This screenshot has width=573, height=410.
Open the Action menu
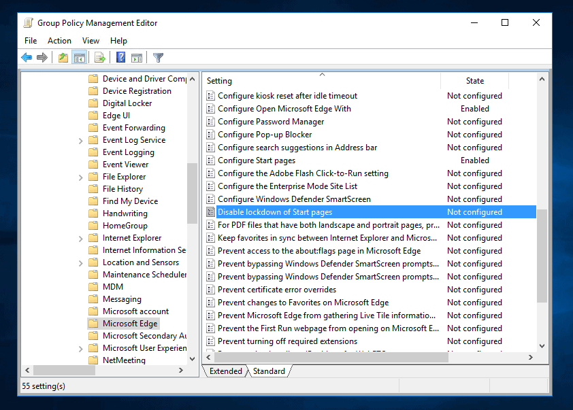tap(59, 41)
